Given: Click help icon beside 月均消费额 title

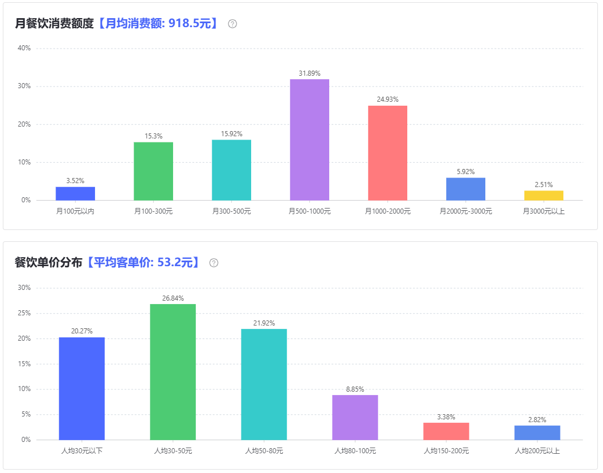Looking at the screenshot, I should pos(232,24).
